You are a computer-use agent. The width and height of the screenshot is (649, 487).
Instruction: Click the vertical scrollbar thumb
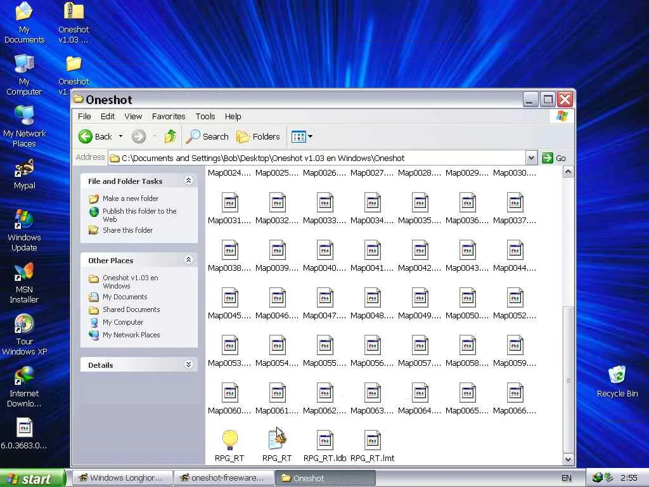(569, 380)
